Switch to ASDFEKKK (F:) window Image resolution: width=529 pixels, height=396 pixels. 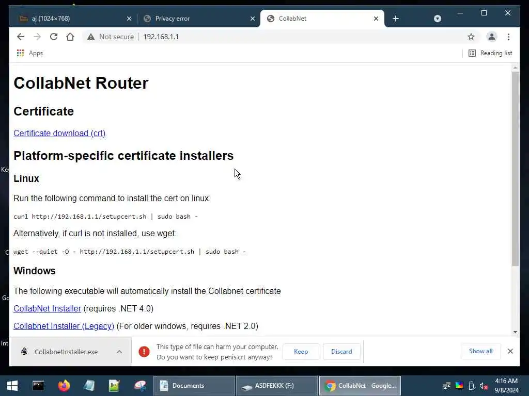coord(277,386)
